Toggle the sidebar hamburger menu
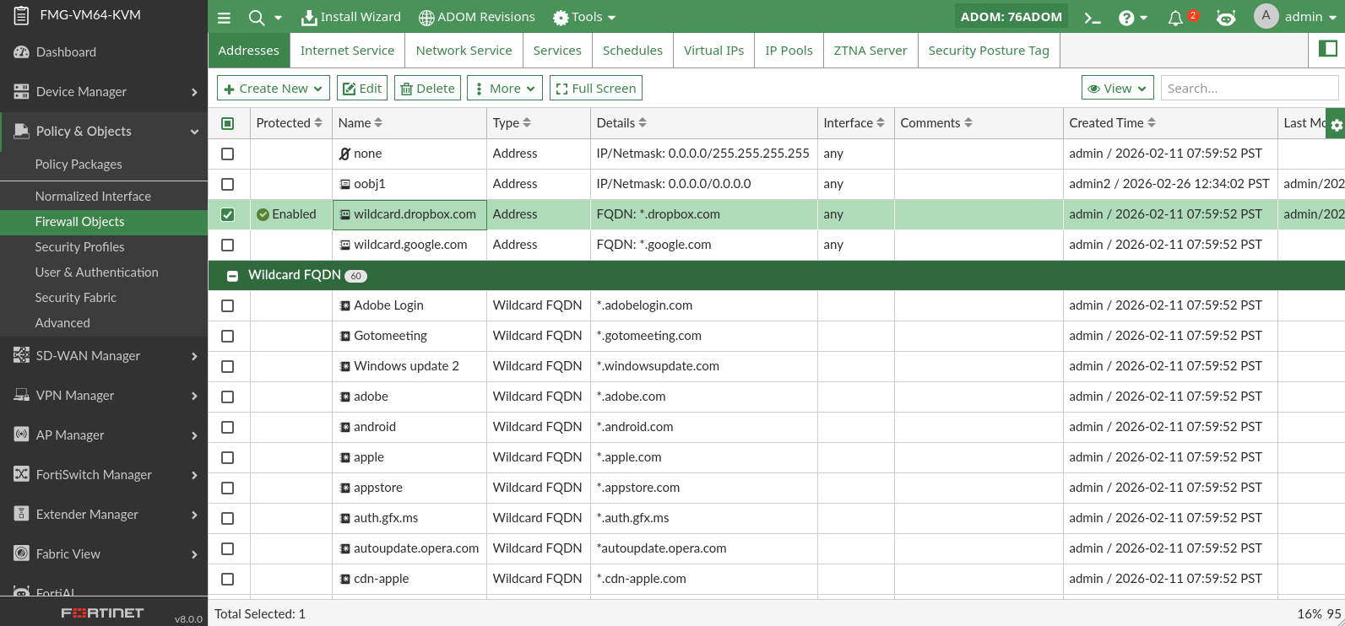The height and width of the screenshot is (626, 1345). (224, 18)
